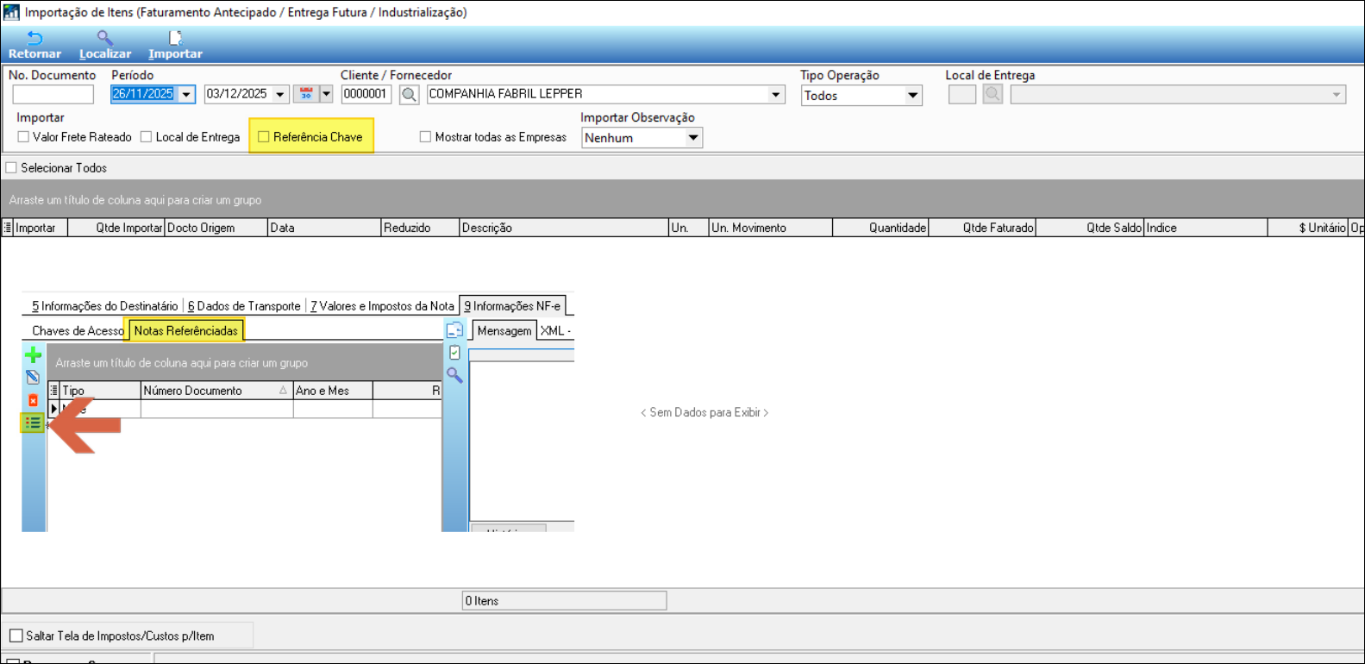Viewport: 1365px width, 664px height.
Task: Expand the COMPANHIA FABRIL LEPPER combo box
Action: (x=775, y=95)
